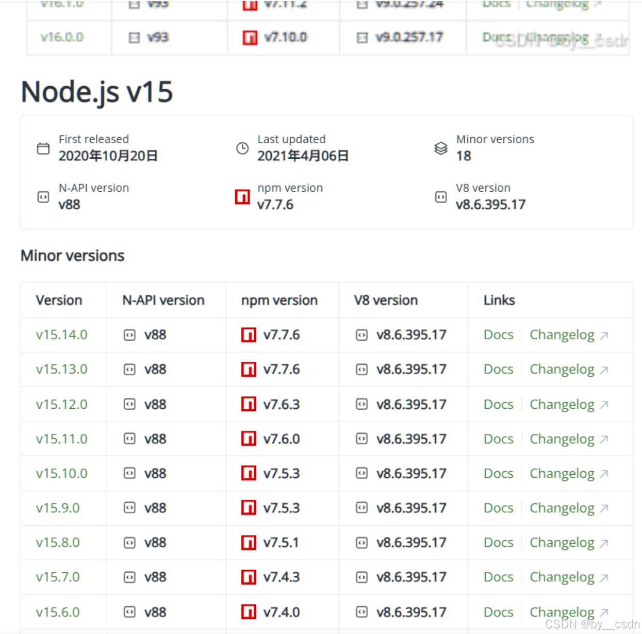Click the npm icon in v16.0.0 row

point(250,38)
